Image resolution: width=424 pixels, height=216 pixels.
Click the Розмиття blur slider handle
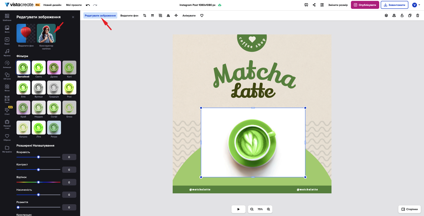[18, 207]
